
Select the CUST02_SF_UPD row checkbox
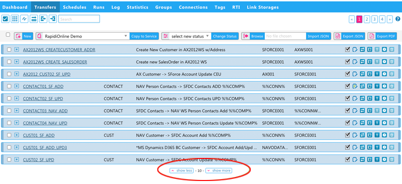tap(9, 159)
